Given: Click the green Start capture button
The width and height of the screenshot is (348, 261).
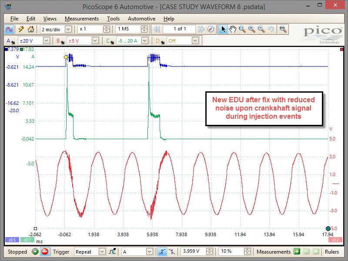Looking at the screenshot, I should coord(35,251).
